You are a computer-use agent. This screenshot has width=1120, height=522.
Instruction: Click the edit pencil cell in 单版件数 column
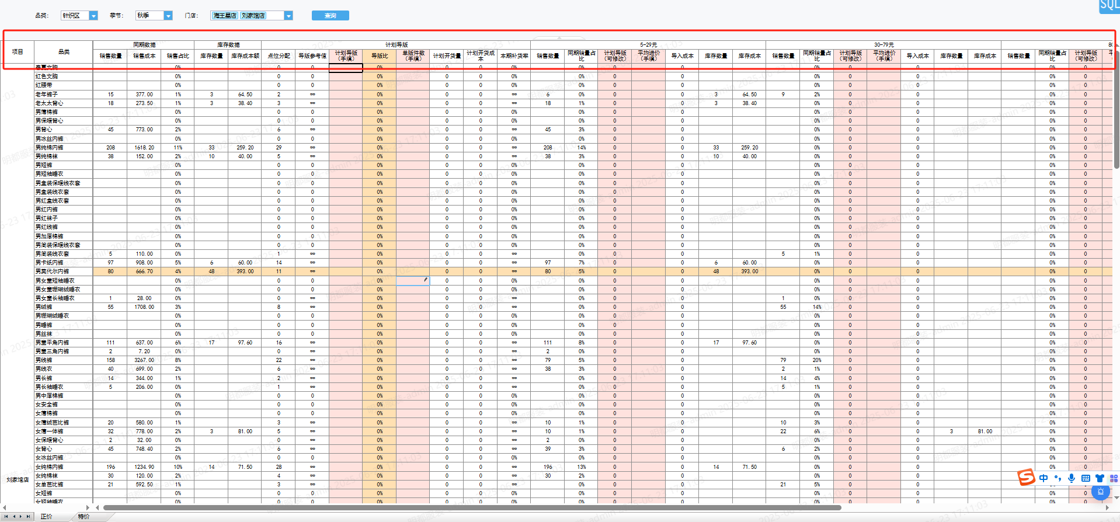pyautogui.click(x=413, y=280)
